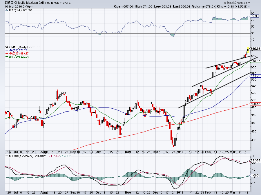Select the Open 657.00 value

pyautogui.click(x=124, y=6)
